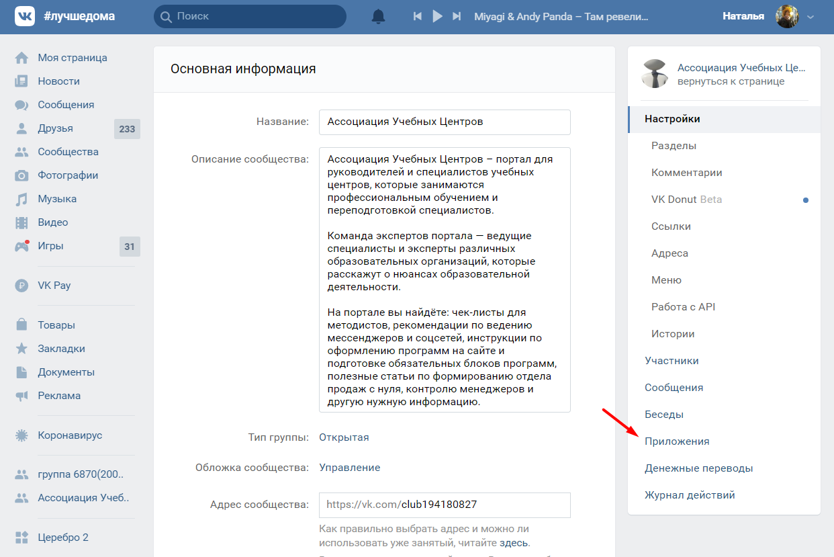Click the Игры gamepad icon
The image size is (834, 557).
pos(22,246)
